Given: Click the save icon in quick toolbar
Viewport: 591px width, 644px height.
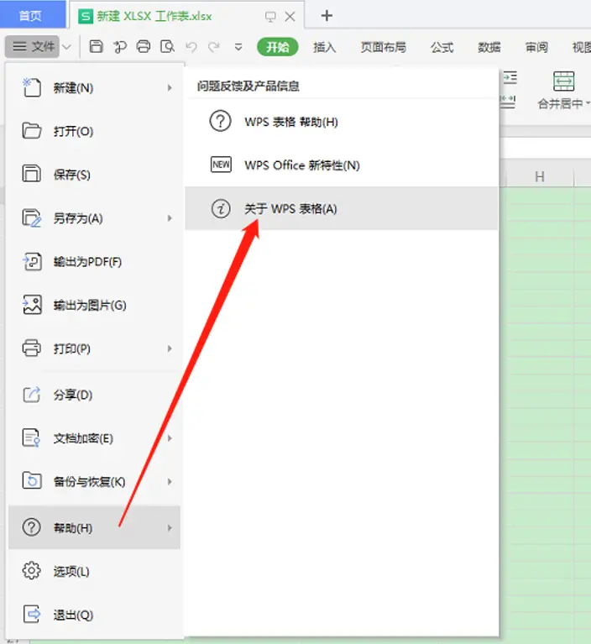Looking at the screenshot, I should (96, 46).
